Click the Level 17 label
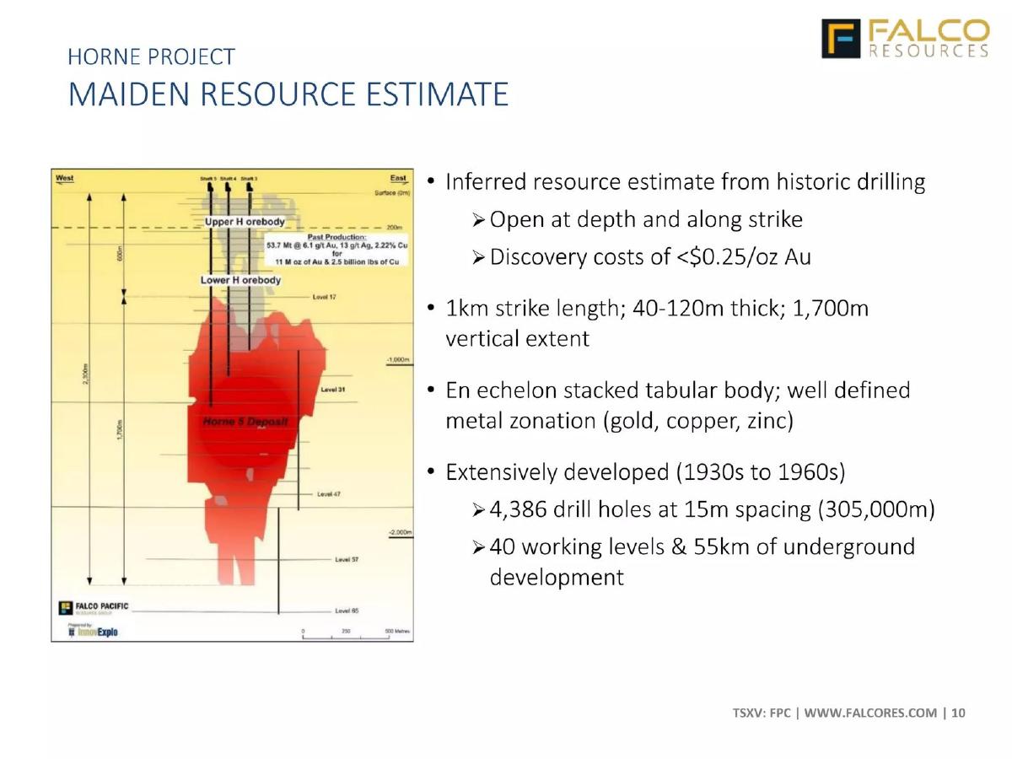This screenshot has width=1012, height=759. pos(325,298)
